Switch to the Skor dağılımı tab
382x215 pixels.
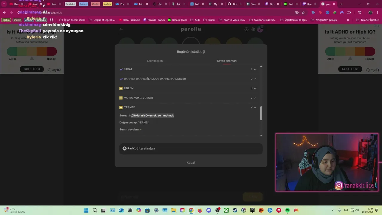[155, 61]
